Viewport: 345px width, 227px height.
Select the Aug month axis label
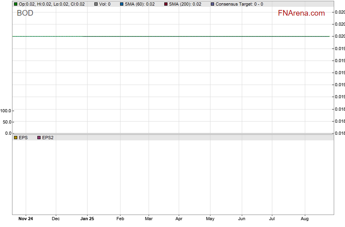coord(305,219)
